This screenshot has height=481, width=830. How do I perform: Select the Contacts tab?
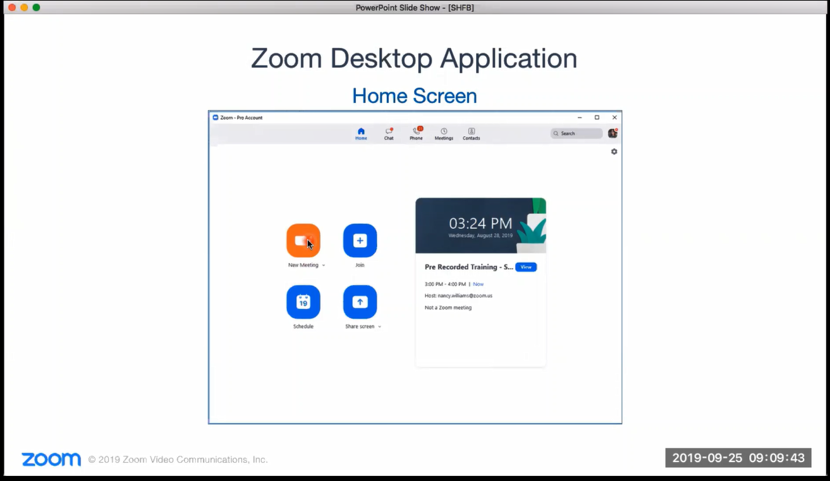pos(471,134)
